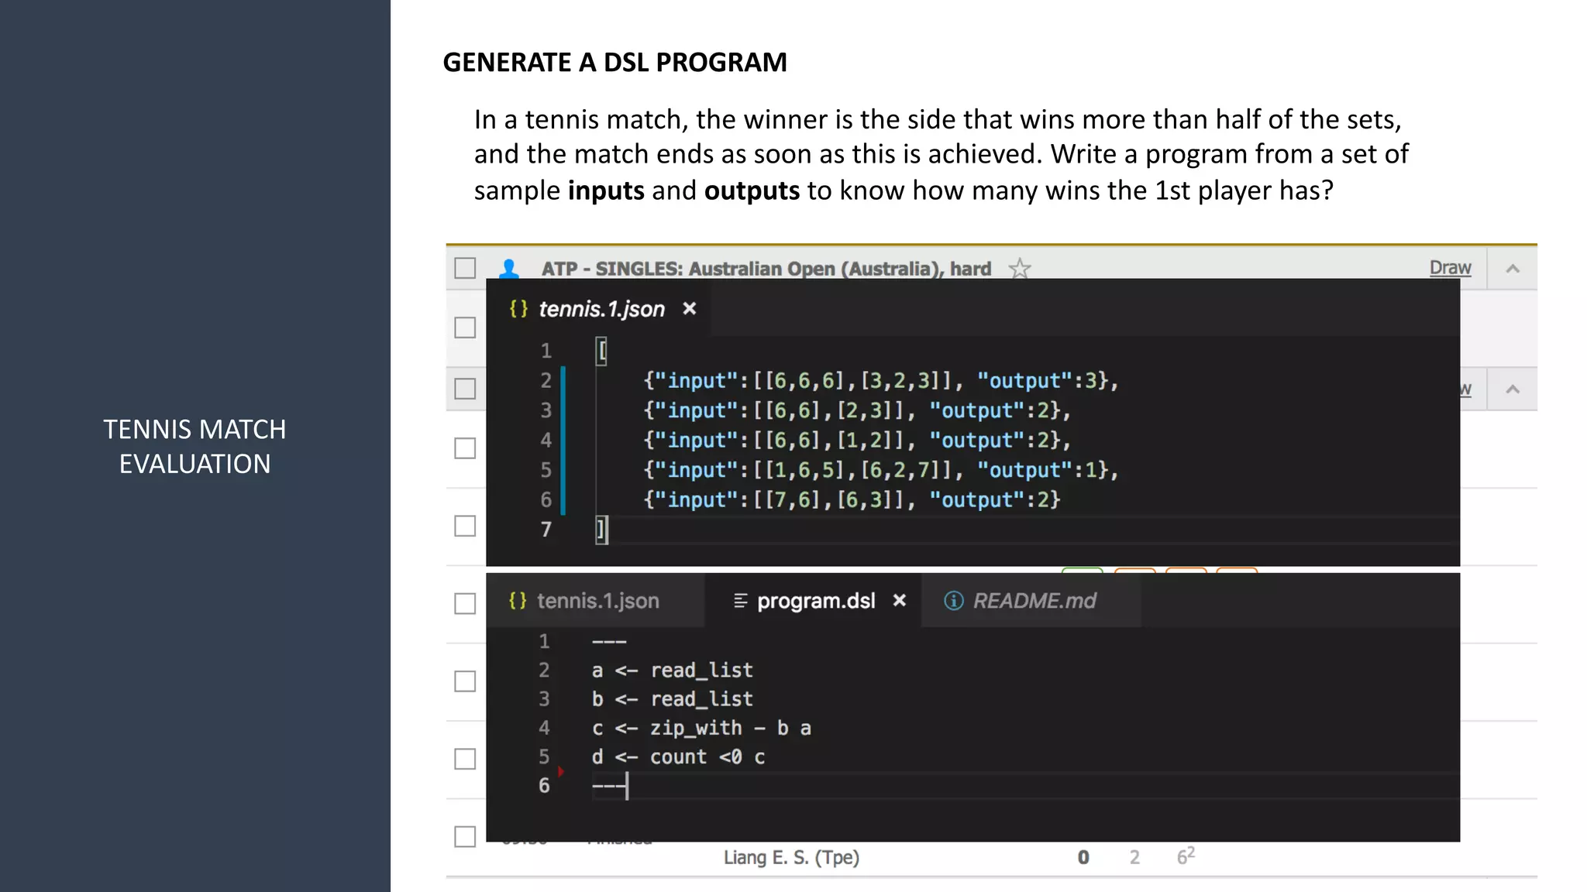The width and height of the screenshot is (1587, 892).
Task: Click JSON line with output 3
Action: [x=880, y=380]
